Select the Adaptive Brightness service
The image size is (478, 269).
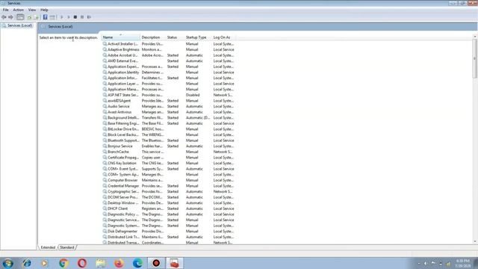point(168,49)
